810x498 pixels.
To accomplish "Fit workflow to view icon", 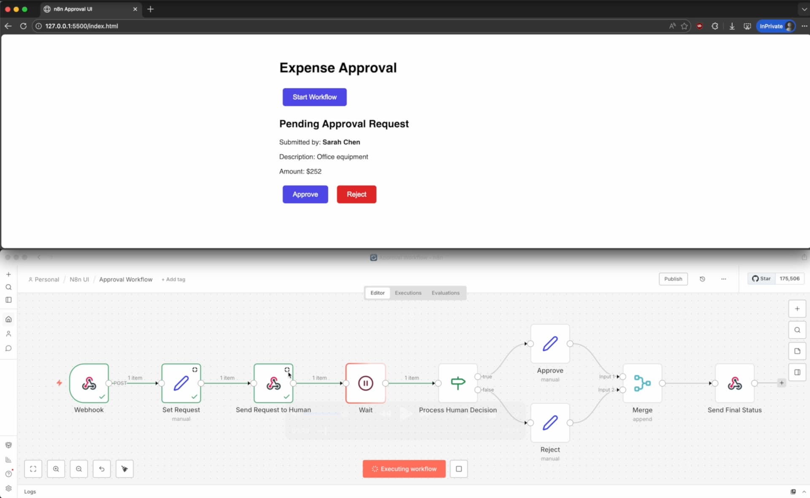I will (33, 469).
